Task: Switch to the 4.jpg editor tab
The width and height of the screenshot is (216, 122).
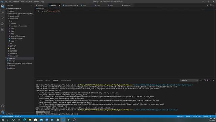Action: click(x=98, y=5)
